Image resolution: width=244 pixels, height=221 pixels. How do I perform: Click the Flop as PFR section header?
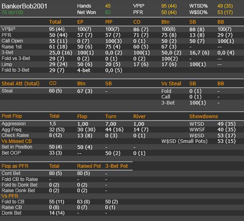point(15,166)
